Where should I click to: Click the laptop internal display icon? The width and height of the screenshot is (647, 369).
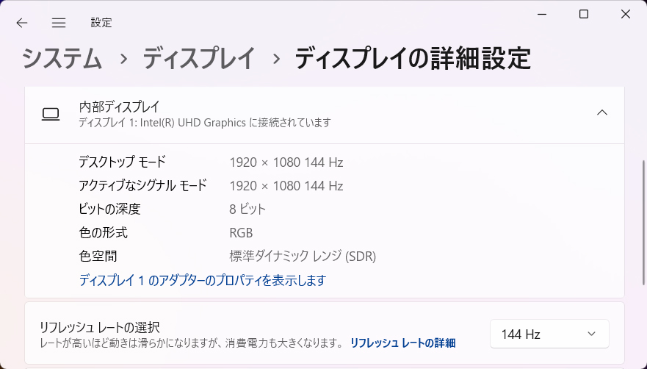click(51, 114)
